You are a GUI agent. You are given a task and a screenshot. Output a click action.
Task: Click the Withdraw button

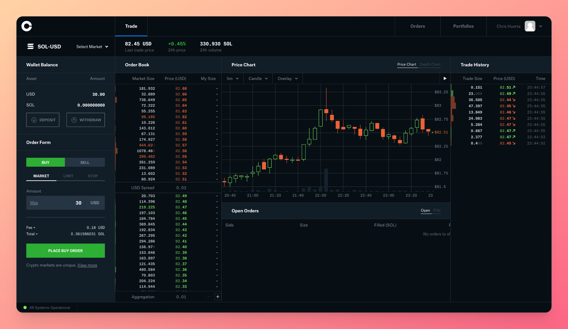click(x=86, y=120)
